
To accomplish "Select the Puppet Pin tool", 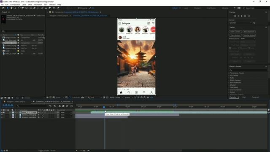I will pyautogui.click(x=58, y=8).
